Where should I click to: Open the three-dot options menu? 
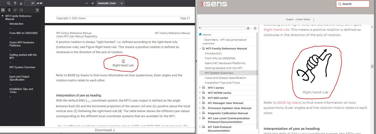(314, 20)
